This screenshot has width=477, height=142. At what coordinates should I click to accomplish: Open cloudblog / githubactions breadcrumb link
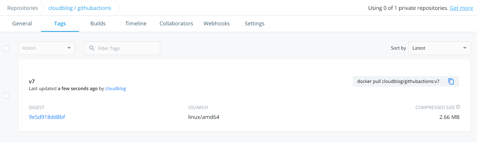coord(80,8)
